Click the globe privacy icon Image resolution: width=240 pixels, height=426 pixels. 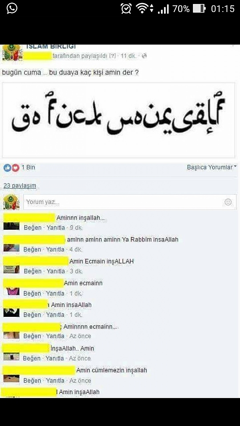[x=144, y=56]
